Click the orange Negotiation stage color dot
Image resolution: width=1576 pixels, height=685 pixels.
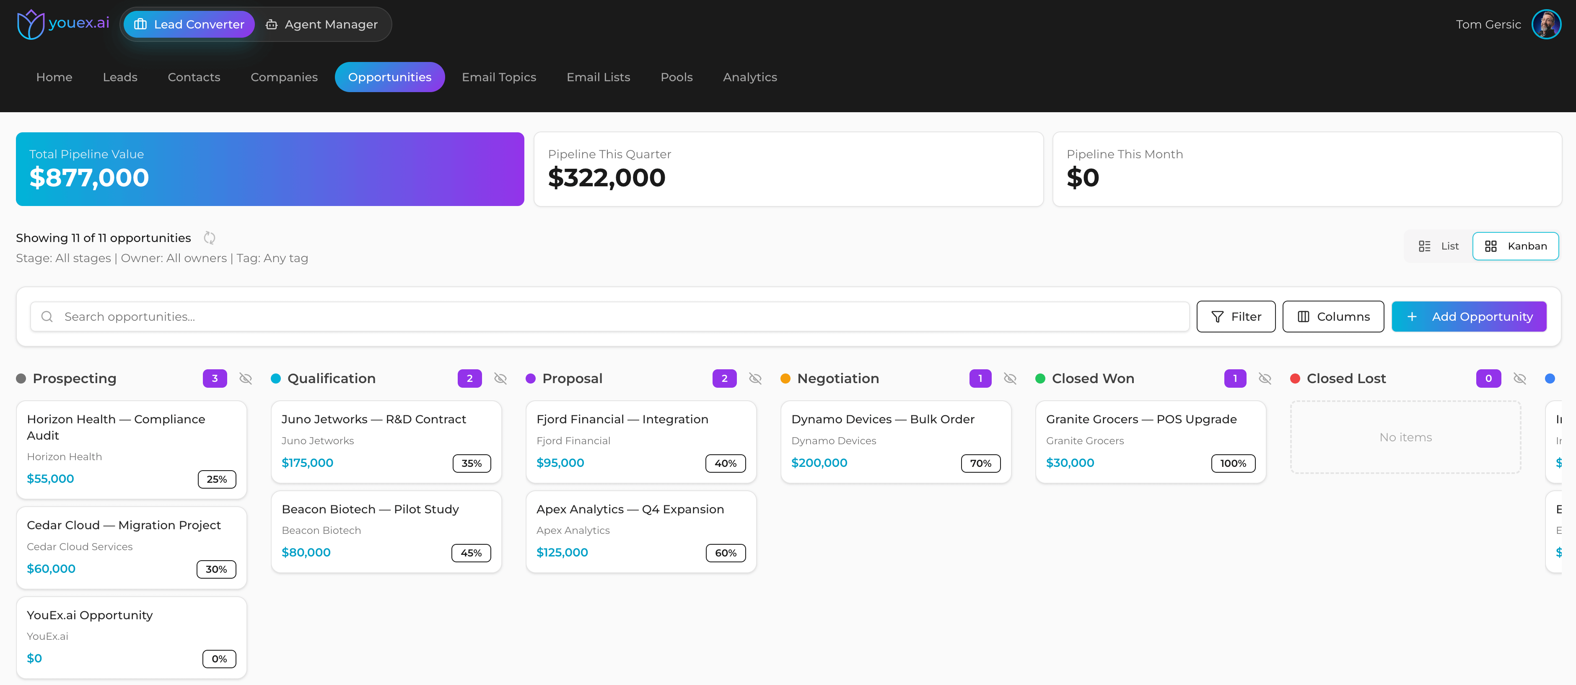[x=785, y=379]
